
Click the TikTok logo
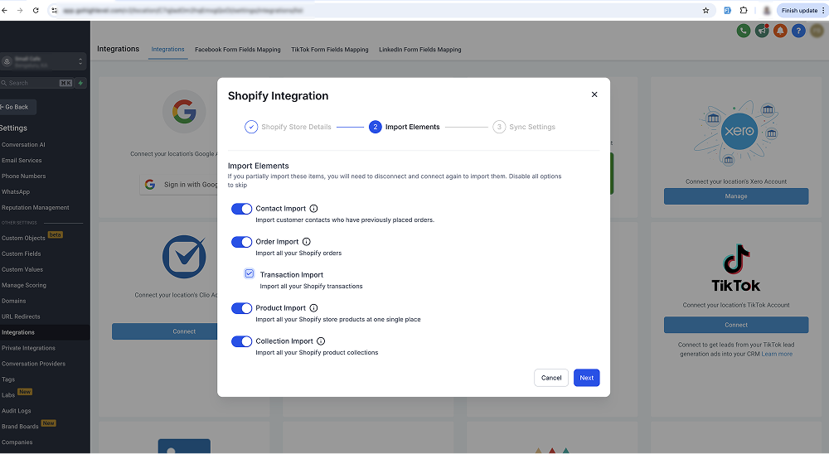coord(736,268)
